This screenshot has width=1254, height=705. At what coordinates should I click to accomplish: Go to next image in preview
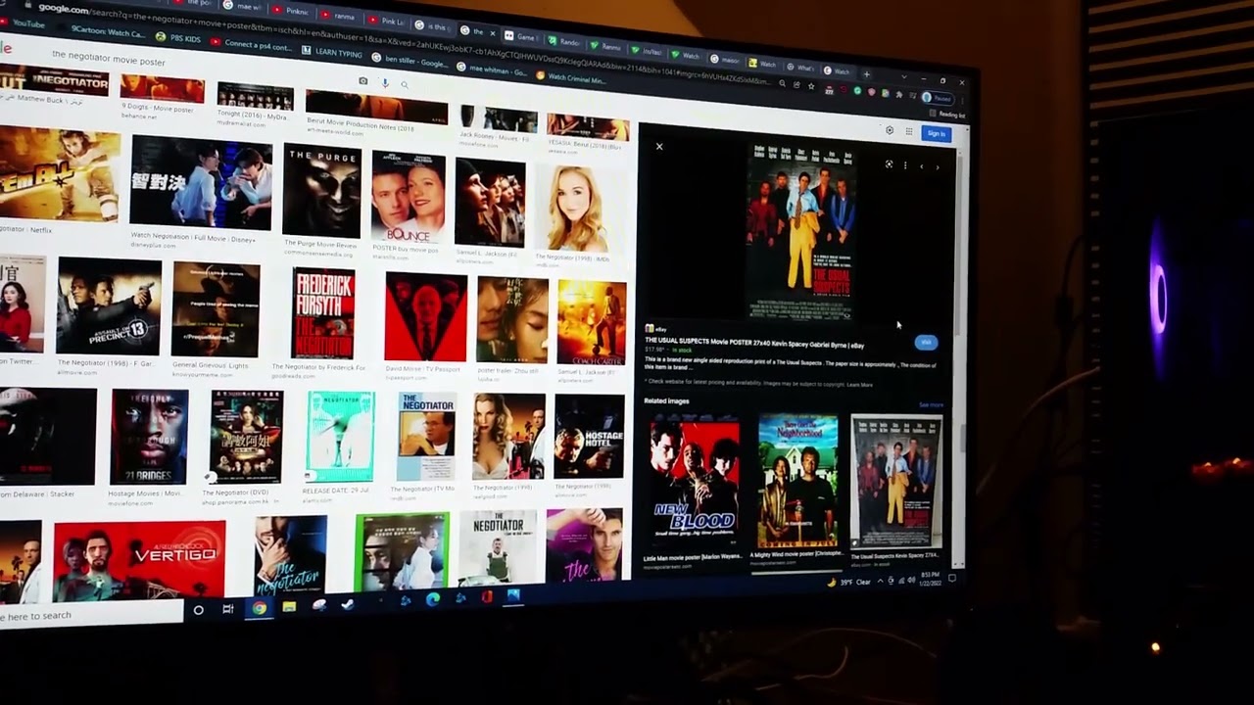point(937,167)
